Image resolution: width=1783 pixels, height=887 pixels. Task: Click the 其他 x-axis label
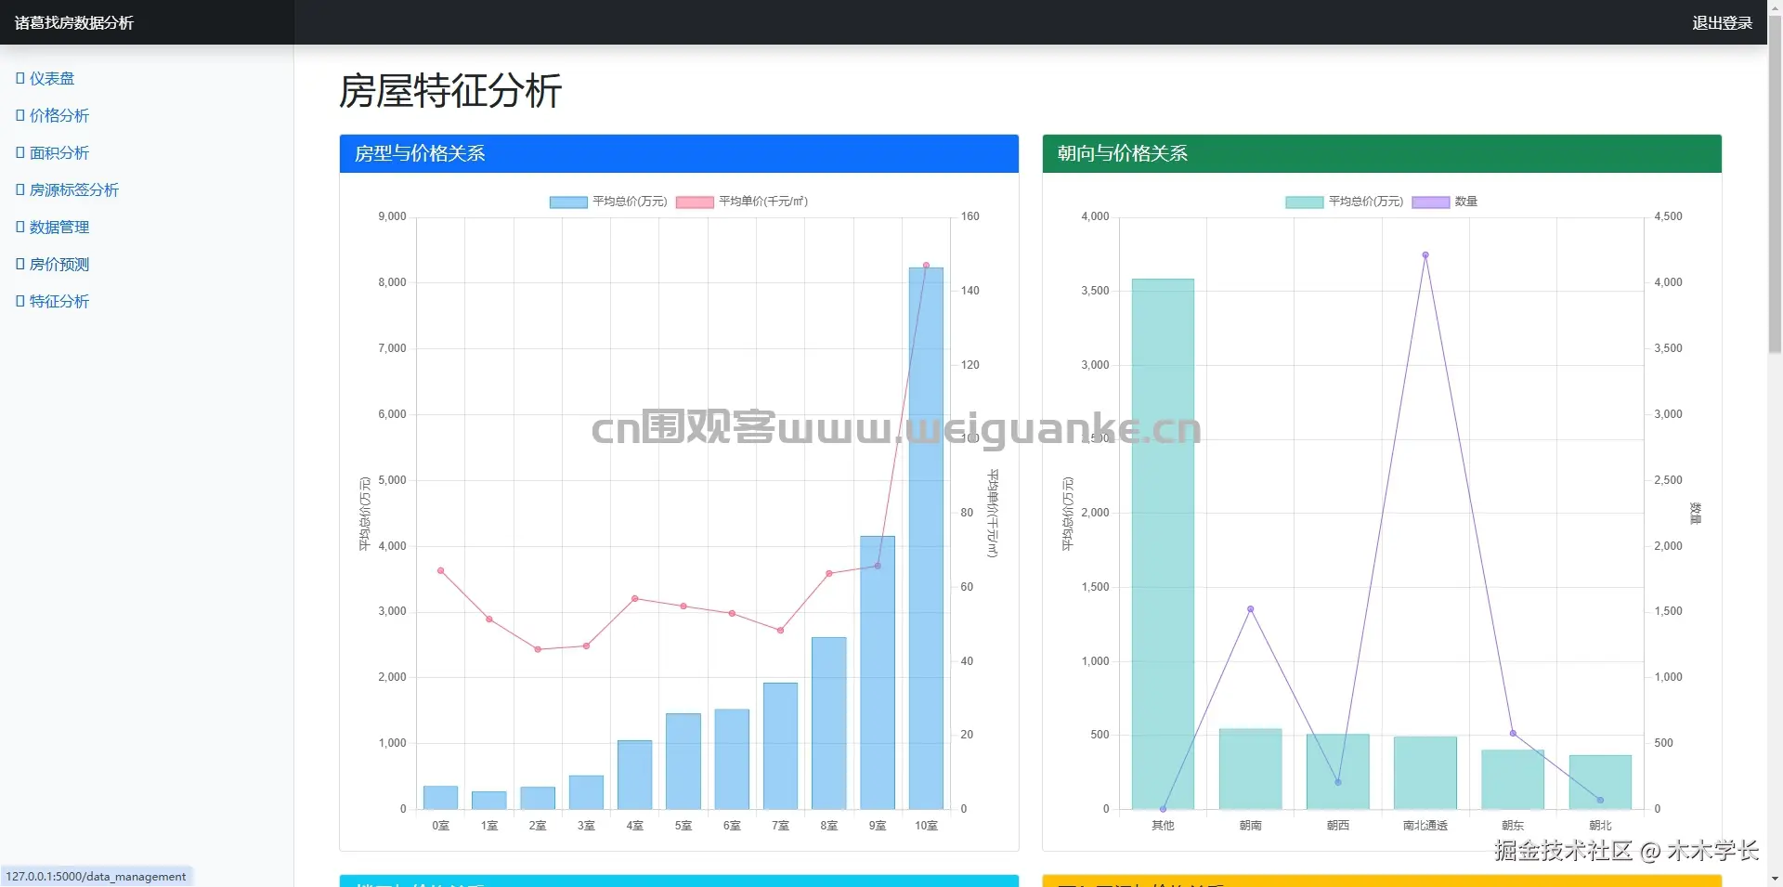click(x=1163, y=826)
